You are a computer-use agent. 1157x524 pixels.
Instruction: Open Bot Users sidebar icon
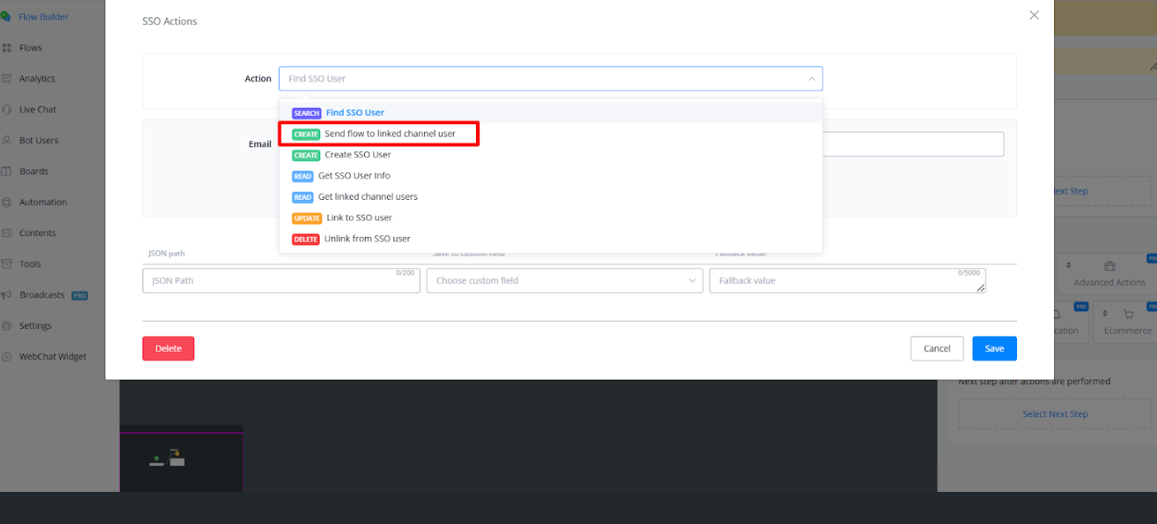(7, 141)
